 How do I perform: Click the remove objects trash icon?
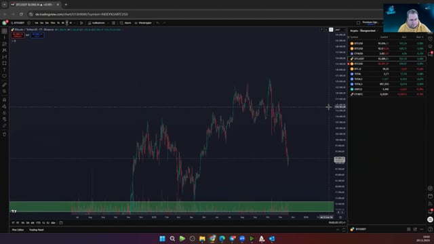point(5,134)
